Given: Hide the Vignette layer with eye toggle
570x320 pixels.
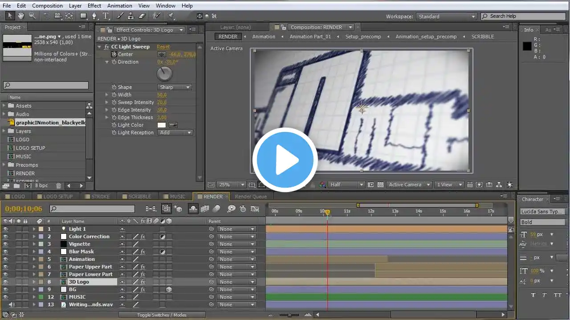Looking at the screenshot, I should [x=5, y=244].
